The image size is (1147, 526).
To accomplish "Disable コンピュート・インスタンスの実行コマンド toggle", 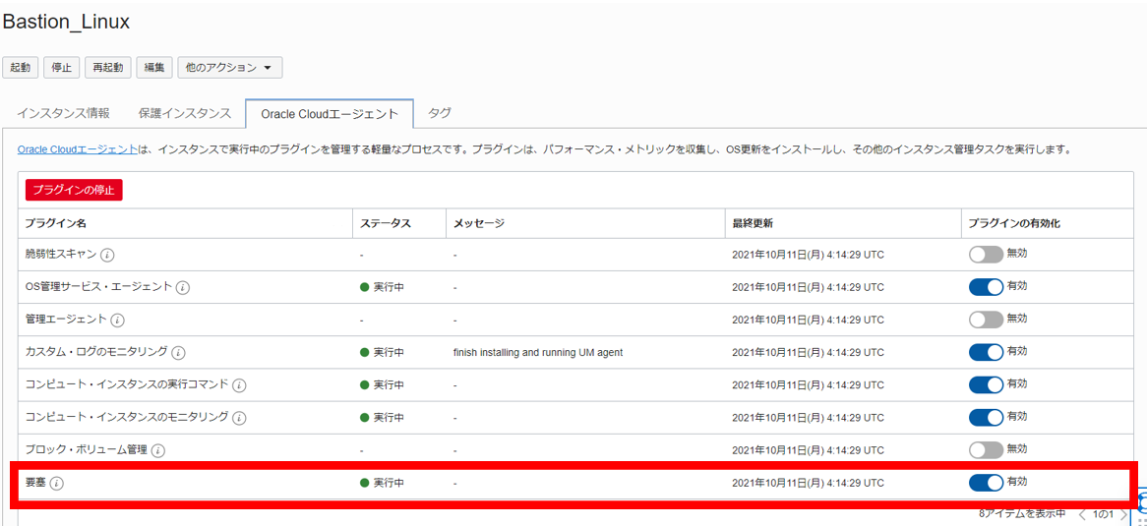I will (986, 384).
